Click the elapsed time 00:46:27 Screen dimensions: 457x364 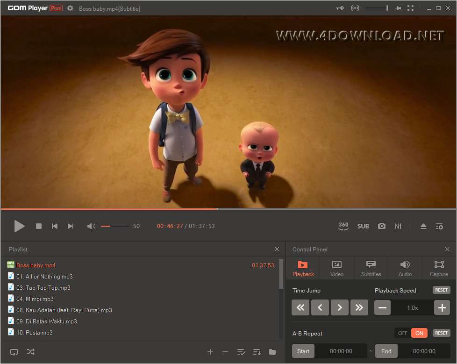(x=170, y=226)
